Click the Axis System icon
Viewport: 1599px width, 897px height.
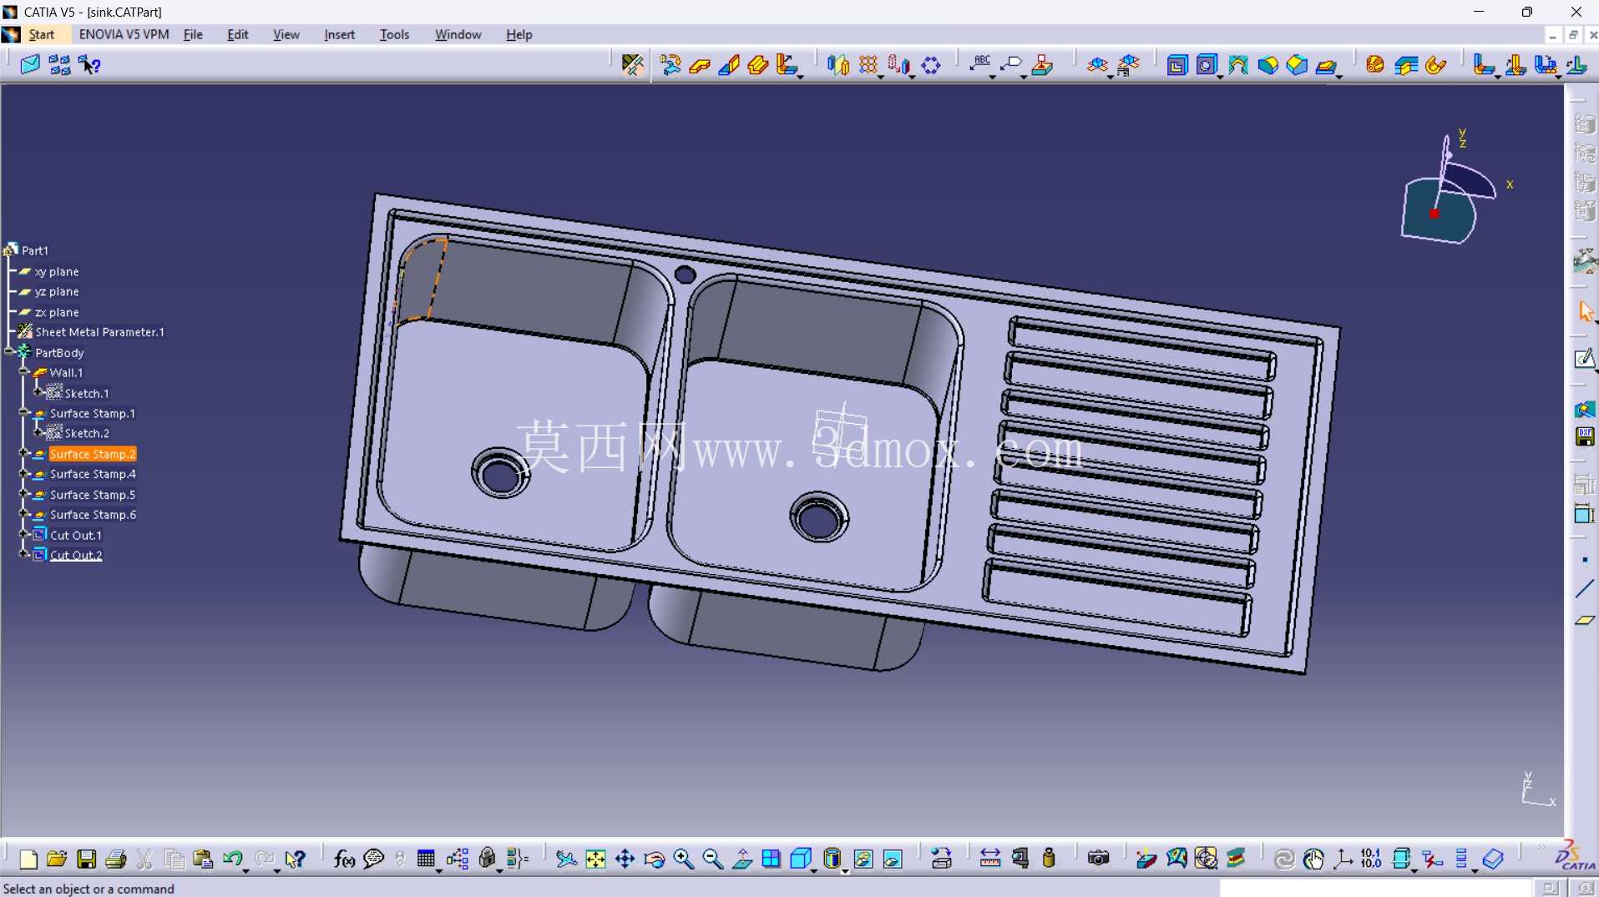point(1343,859)
